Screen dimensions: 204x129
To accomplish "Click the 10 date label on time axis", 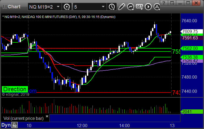I will pos(29,126).
